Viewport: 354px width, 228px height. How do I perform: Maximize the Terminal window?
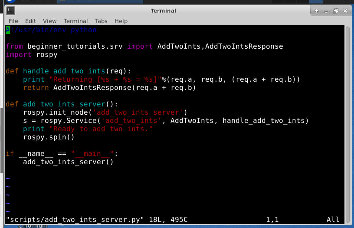coord(336,11)
